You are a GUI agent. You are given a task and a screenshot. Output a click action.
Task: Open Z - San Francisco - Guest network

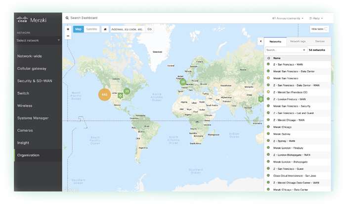(x=288, y=169)
